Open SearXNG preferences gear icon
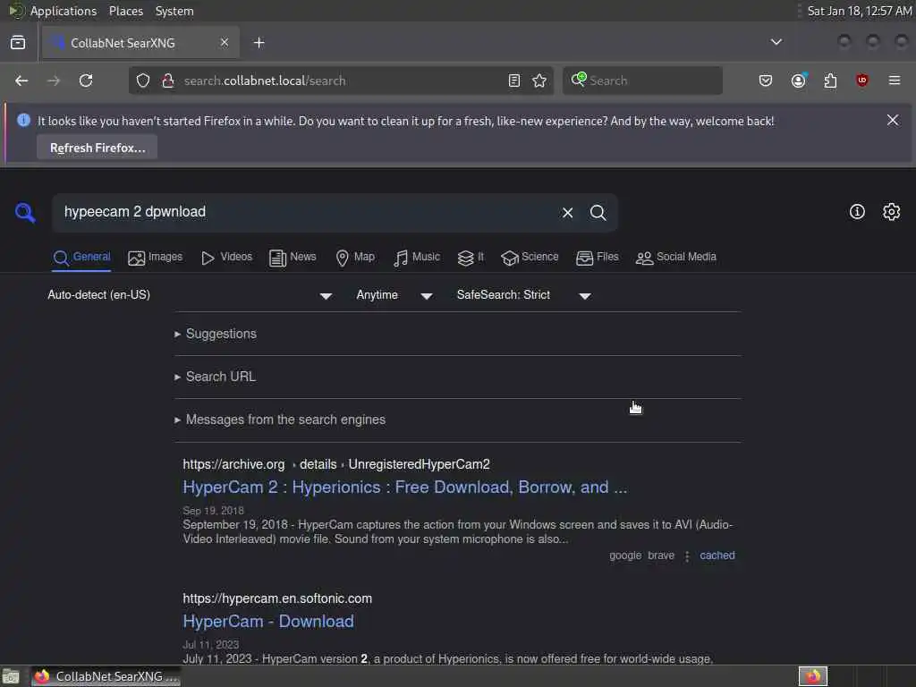Screen dimensions: 916x687 [891, 211]
